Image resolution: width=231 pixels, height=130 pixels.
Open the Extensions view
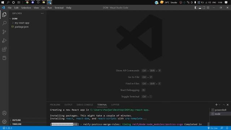click(x=4, y=49)
